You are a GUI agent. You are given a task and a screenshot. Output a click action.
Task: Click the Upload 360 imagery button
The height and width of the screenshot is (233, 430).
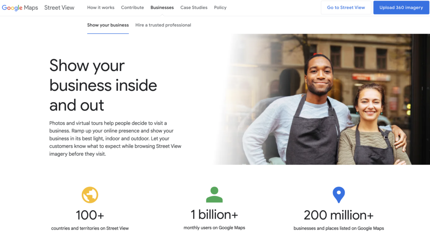click(401, 7)
